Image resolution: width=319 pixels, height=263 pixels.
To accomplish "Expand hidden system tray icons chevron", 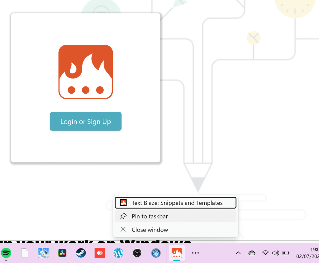I will (x=238, y=253).
